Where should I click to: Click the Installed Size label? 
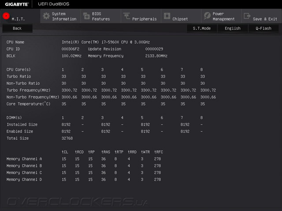coord(22,124)
